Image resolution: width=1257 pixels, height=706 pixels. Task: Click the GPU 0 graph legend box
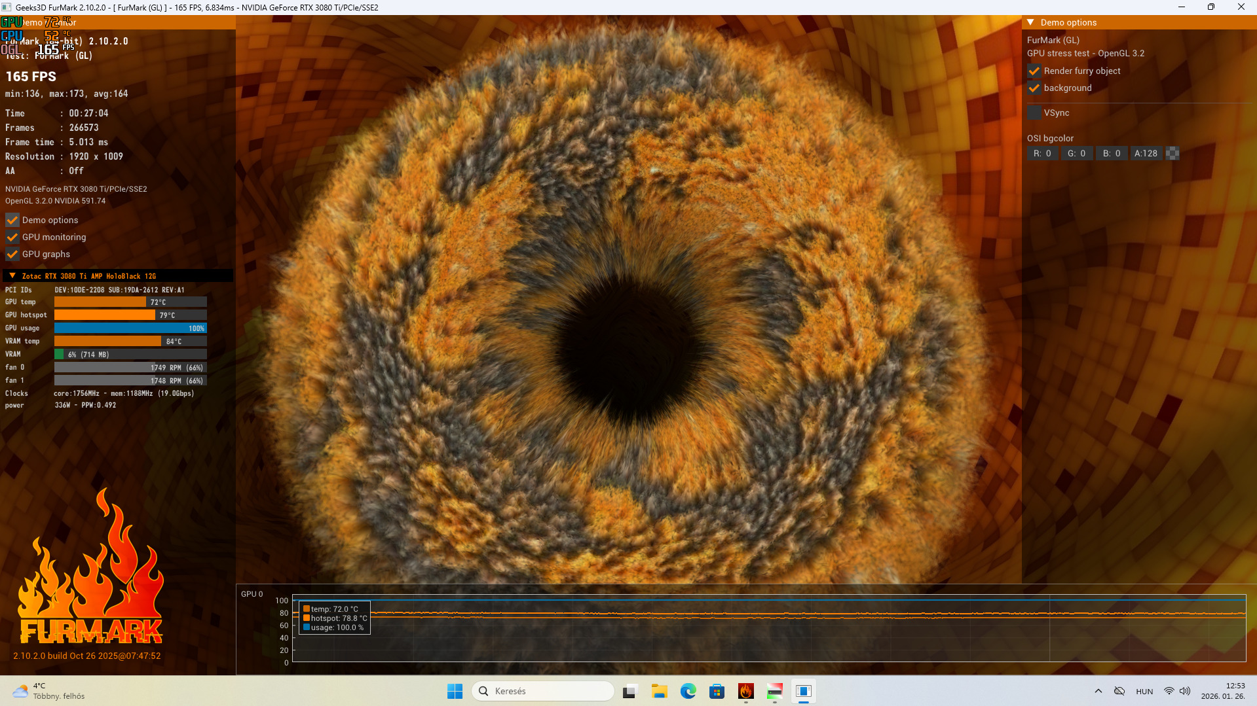[x=335, y=618]
